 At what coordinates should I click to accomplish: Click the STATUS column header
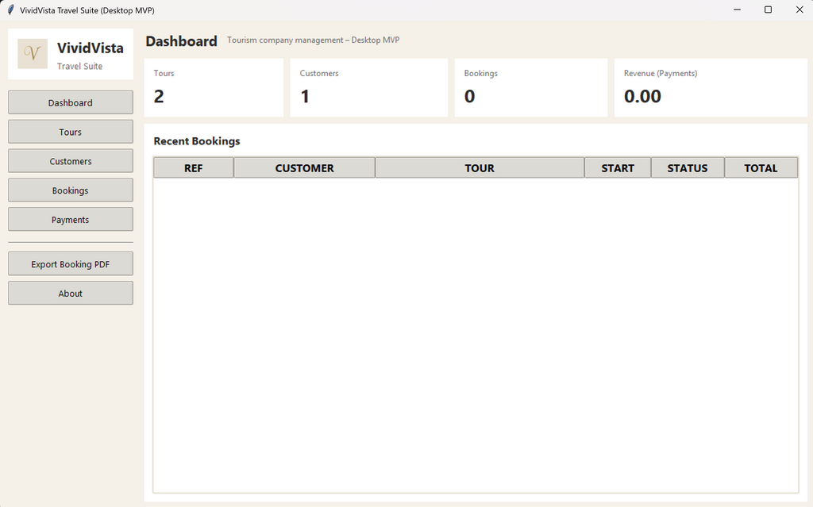point(688,168)
